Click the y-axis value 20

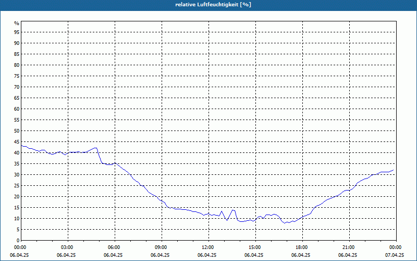[17, 197]
